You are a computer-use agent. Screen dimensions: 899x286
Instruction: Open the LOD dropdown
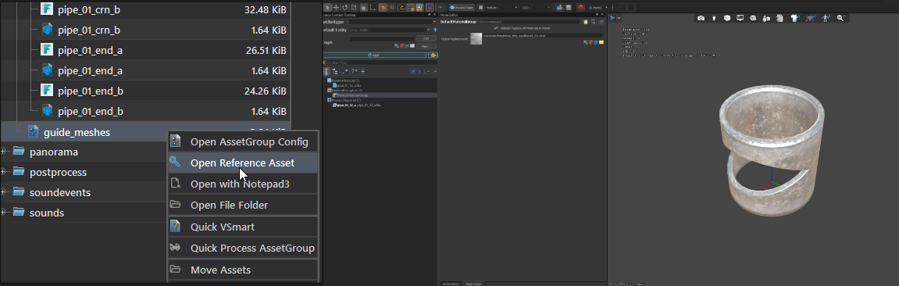pos(540,8)
